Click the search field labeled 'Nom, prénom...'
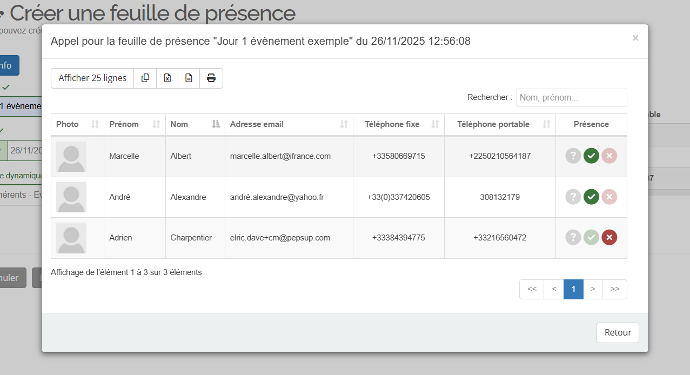This screenshot has height=375, width=690. click(571, 97)
